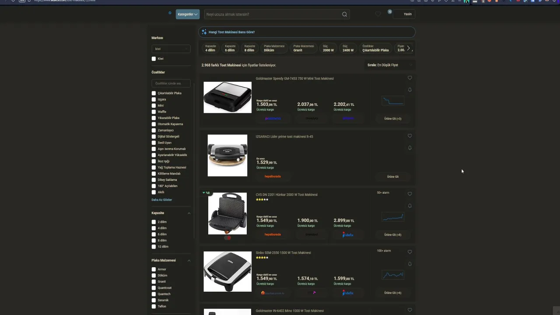Open the favorites heart in the header
Viewport: 560px width, 315px height.
[378, 14]
